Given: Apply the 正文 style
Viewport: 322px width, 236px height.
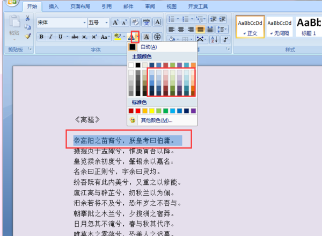Looking at the screenshot, I should tap(250, 27).
